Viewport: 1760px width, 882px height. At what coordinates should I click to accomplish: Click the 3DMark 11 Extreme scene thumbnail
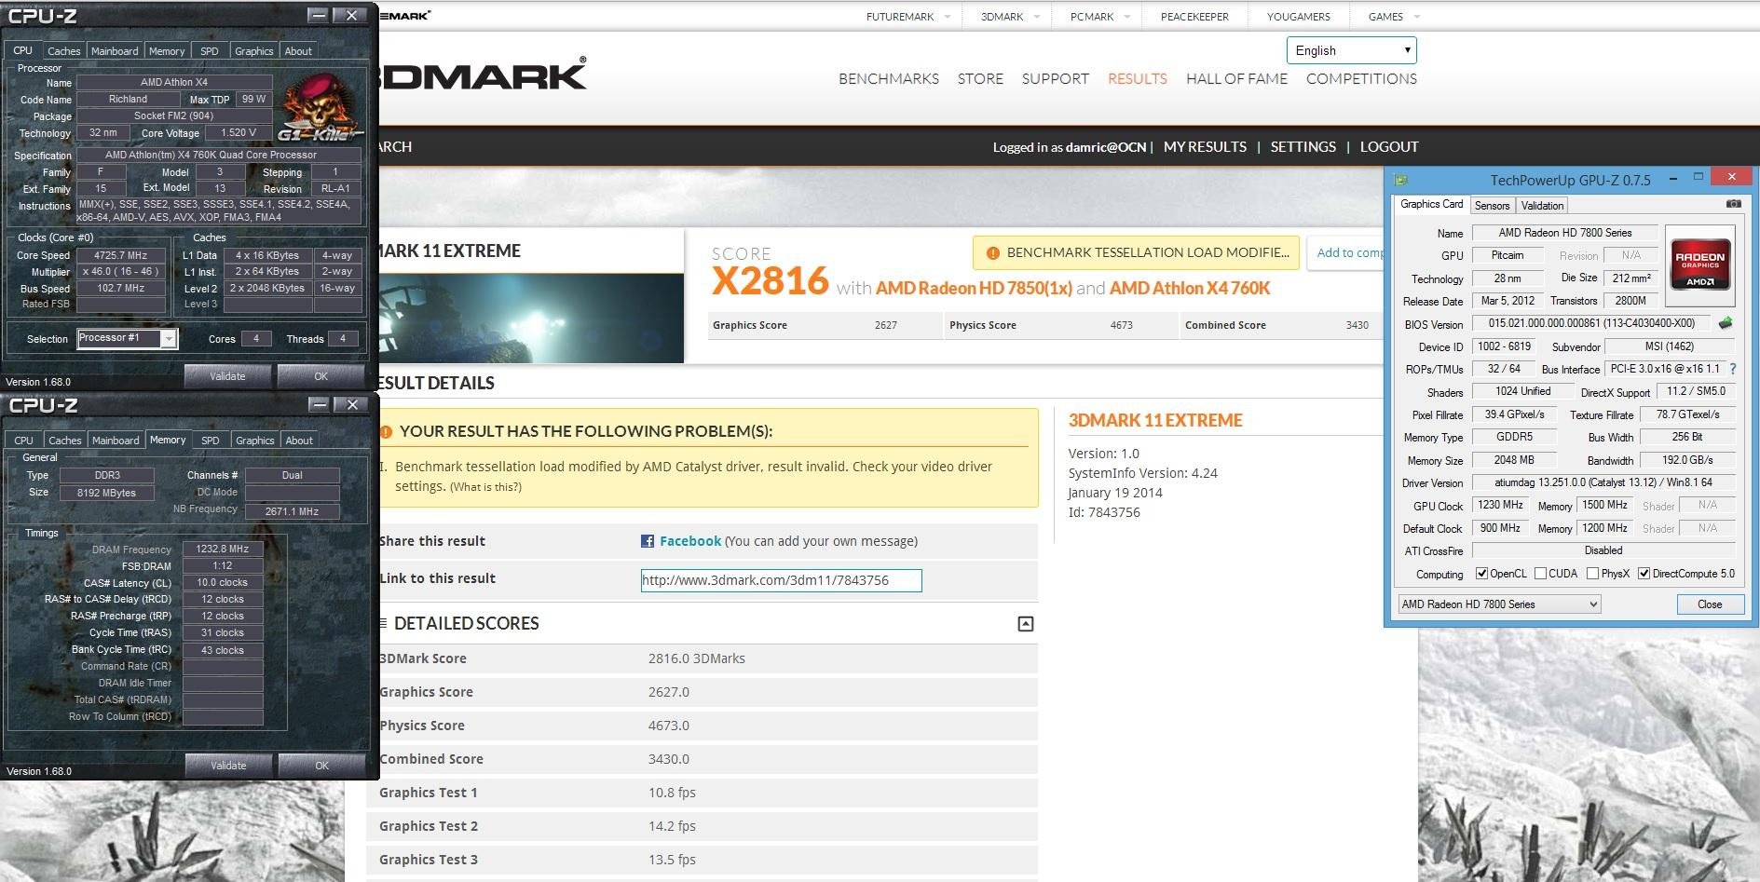click(531, 318)
